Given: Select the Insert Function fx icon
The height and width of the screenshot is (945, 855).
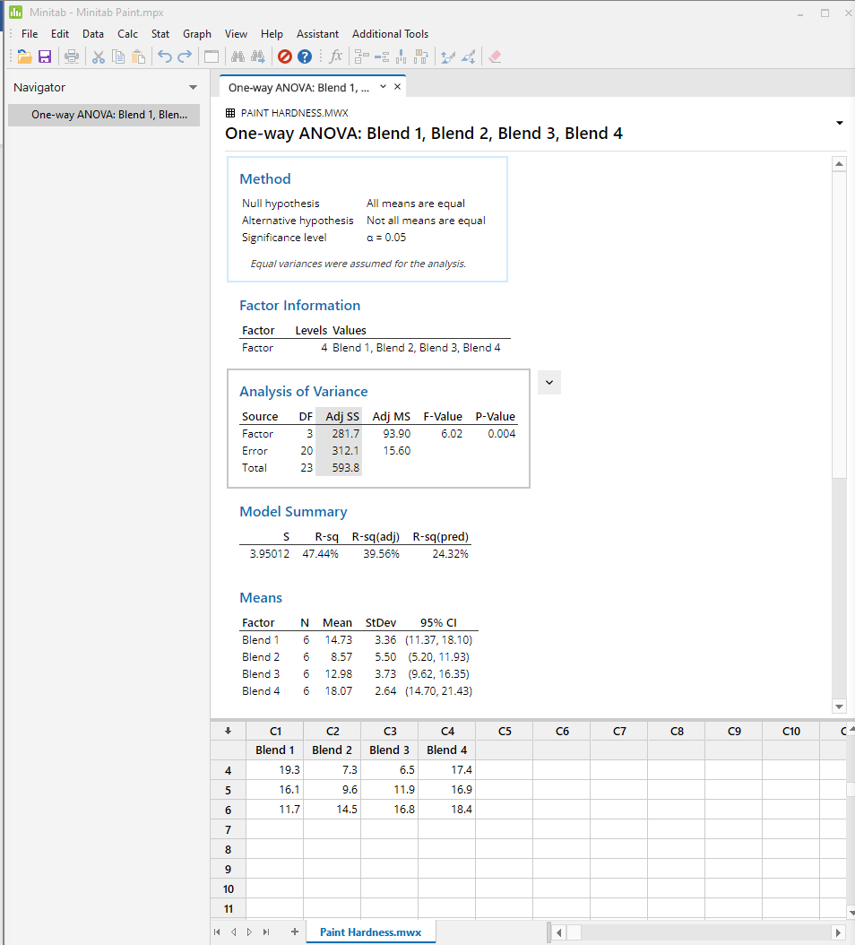Looking at the screenshot, I should 335,56.
